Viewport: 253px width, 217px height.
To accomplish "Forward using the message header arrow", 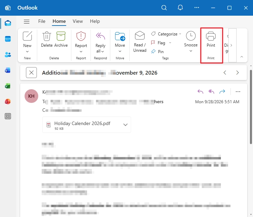I will coord(222,92).
